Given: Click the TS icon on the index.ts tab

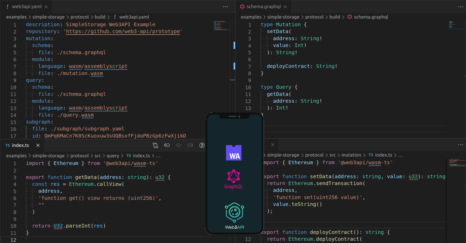Looking at the screenshot, I should [x=7, y=145].
